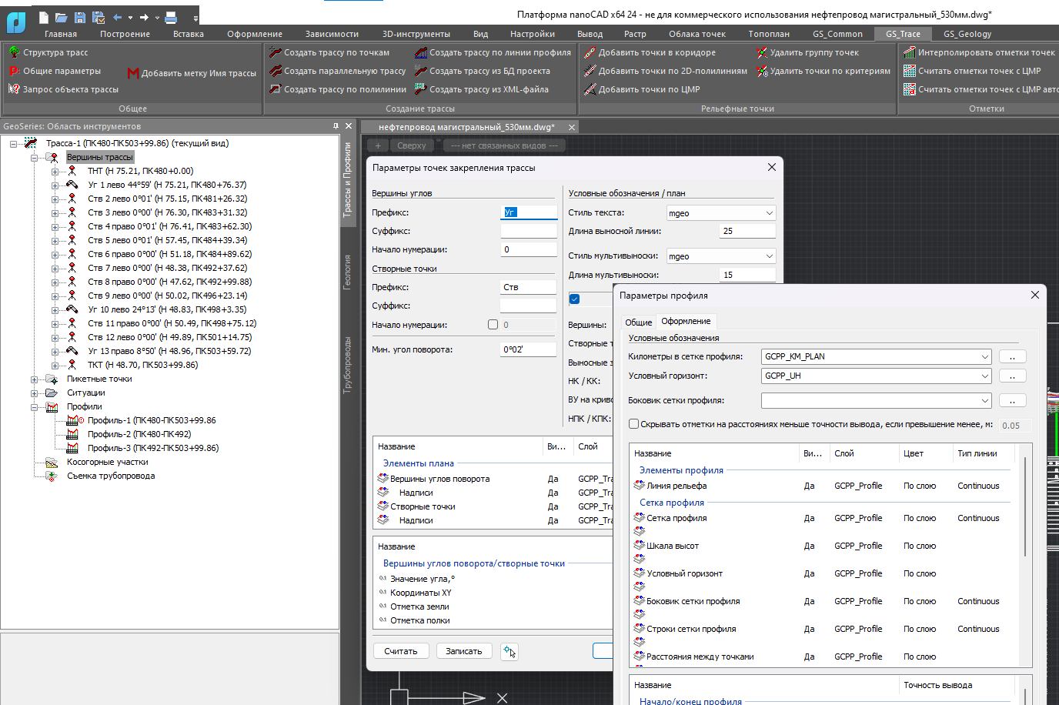Click the 'Структура трасс' ribbon icon
1059x705 pixels.
point(14,52)
